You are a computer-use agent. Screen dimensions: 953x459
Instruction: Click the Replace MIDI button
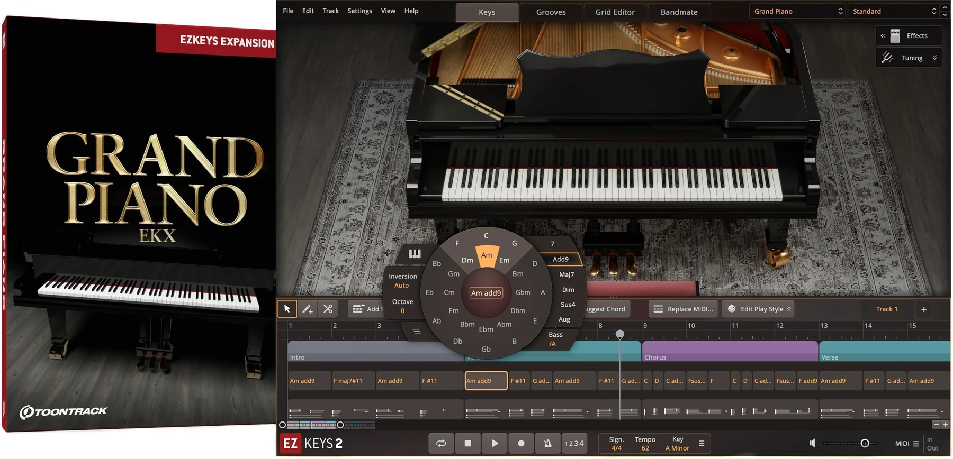(x=684, y=309)
